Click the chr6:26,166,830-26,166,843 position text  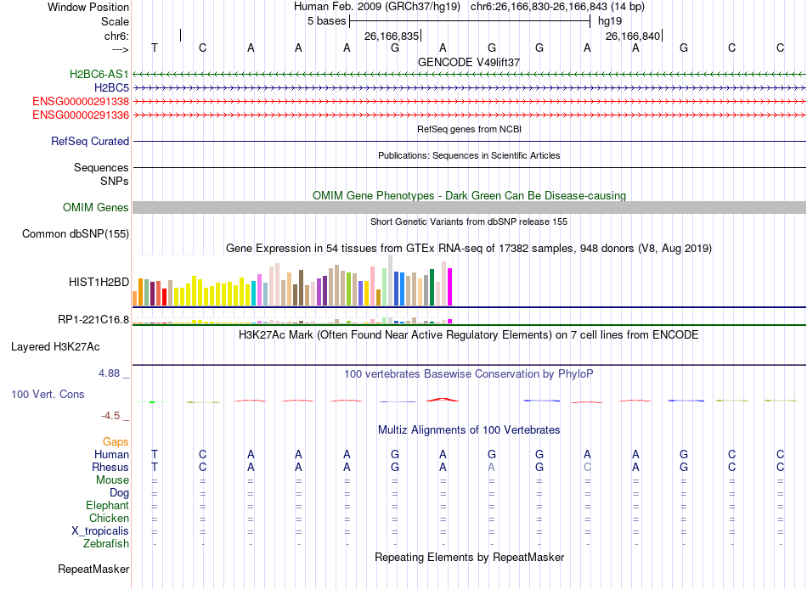click(557, 7)
